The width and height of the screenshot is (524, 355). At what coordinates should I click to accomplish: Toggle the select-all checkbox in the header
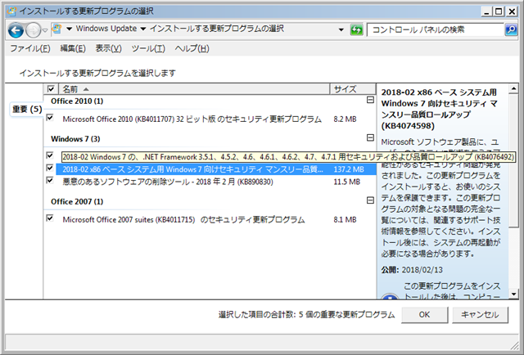pos(51,89)
